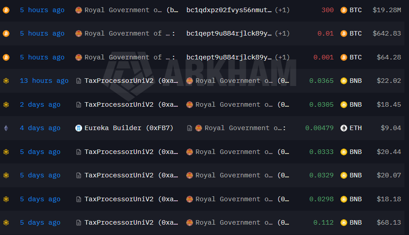Open address bc1qept9u884rjlck89y… in the 0.001 BTC row
Viewport: 409px width, 235px height.
click(229, 57)
